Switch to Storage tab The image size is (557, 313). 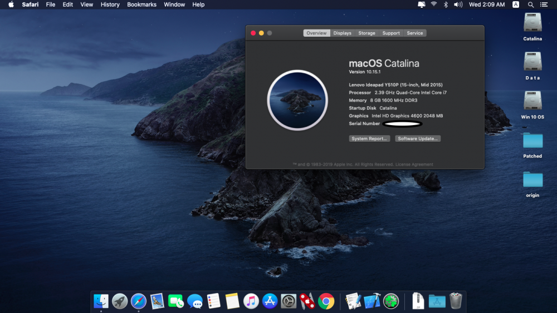[367, 33]
